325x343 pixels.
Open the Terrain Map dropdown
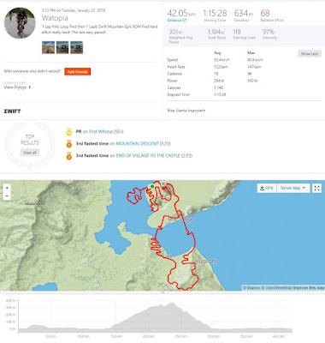[x=292, y=188]
